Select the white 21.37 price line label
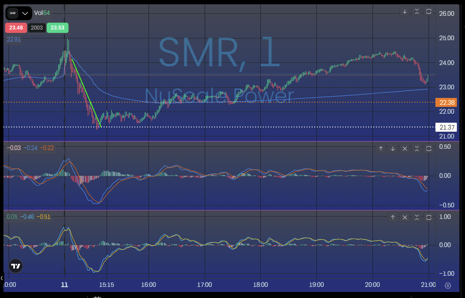The height and width of the screenshot is (298, 465). coord(446,127)
